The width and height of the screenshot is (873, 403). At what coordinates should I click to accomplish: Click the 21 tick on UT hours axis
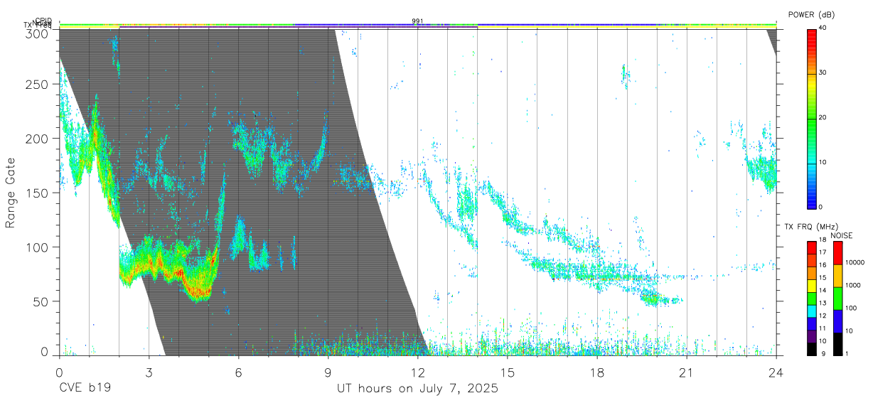[x=687, y=372]
